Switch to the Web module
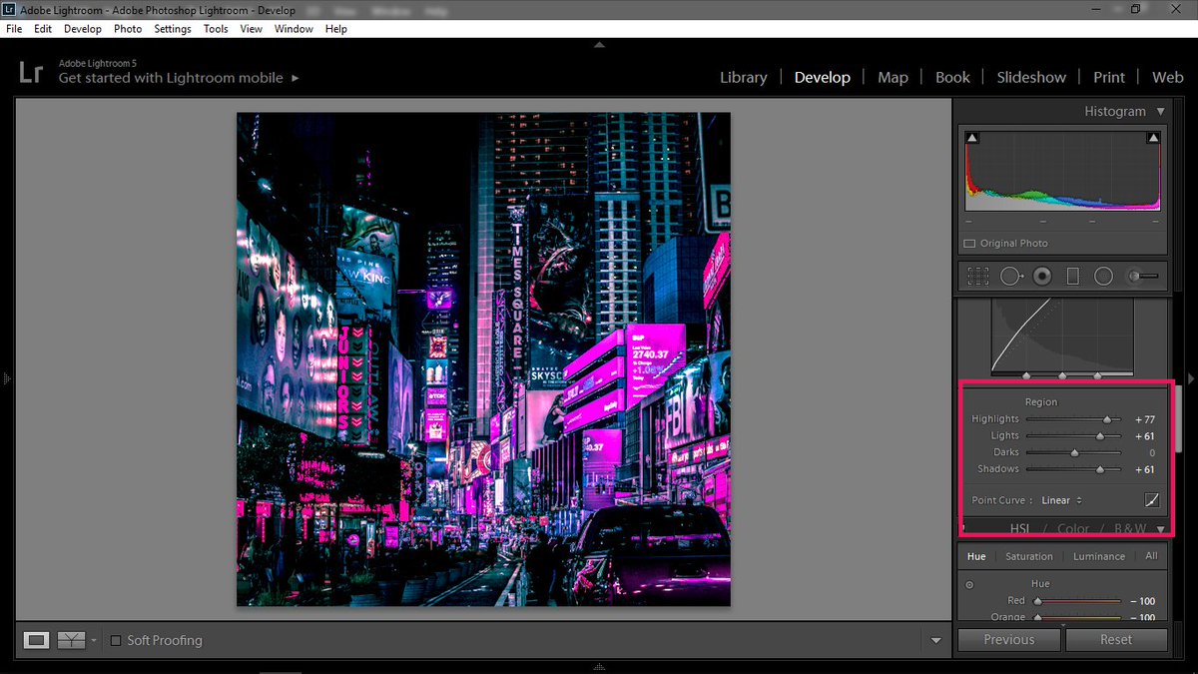Image resolution: width=1198 pixels, height=674 pixels. tap(1167, 77)
